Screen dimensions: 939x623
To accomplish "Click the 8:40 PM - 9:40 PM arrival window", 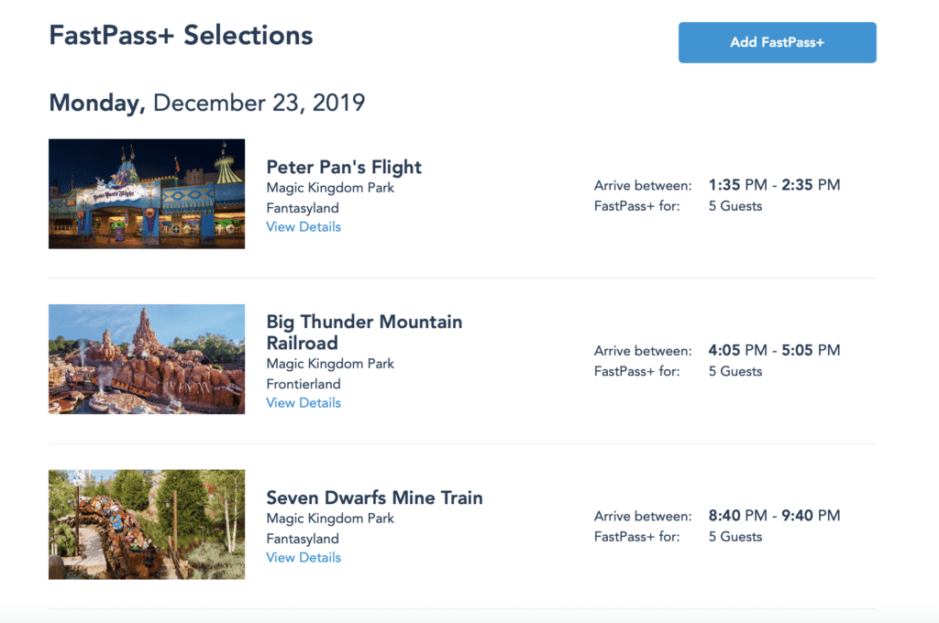I will pyautogui.click(x=774, y=516).
